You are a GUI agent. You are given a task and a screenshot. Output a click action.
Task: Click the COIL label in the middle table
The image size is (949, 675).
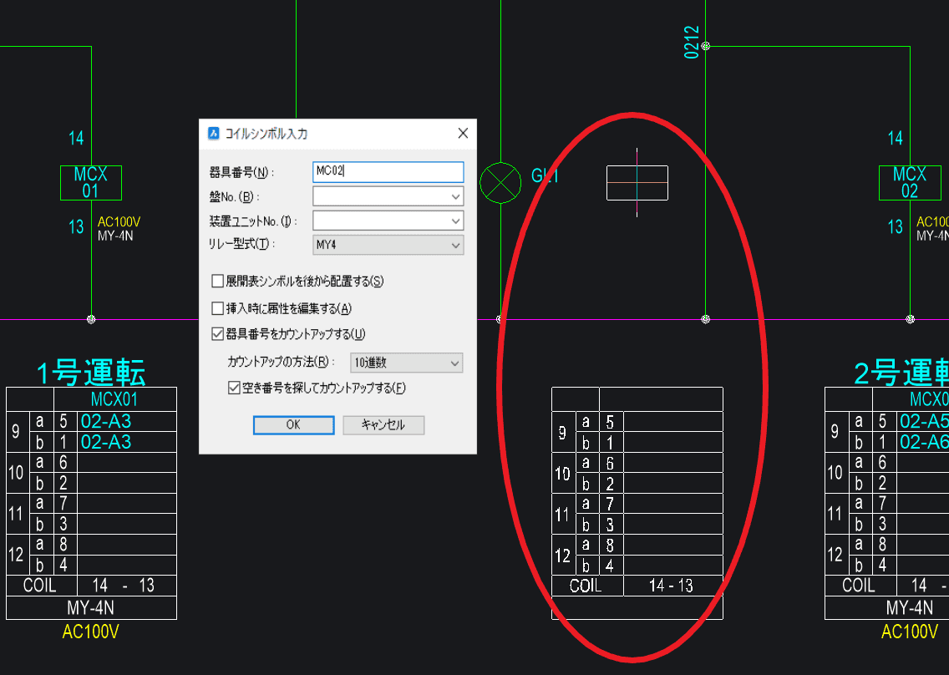coord(586,586)
